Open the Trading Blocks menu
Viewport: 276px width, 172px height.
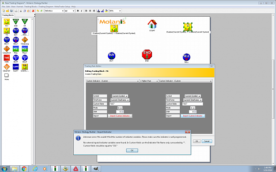[x=30, y=7]
